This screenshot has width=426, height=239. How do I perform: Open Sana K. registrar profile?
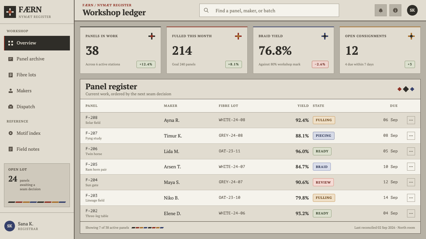(x=37, y=226)
